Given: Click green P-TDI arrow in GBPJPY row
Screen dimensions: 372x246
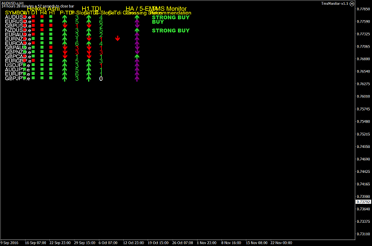Looking at the screenshot, I should click(64, 78).
